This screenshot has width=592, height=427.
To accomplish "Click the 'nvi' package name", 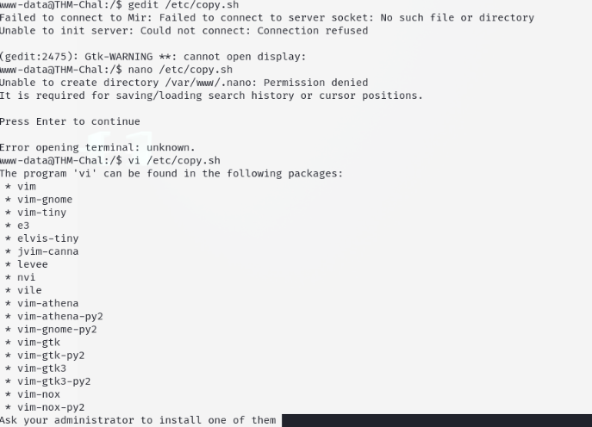I will [x=27, y=277].
